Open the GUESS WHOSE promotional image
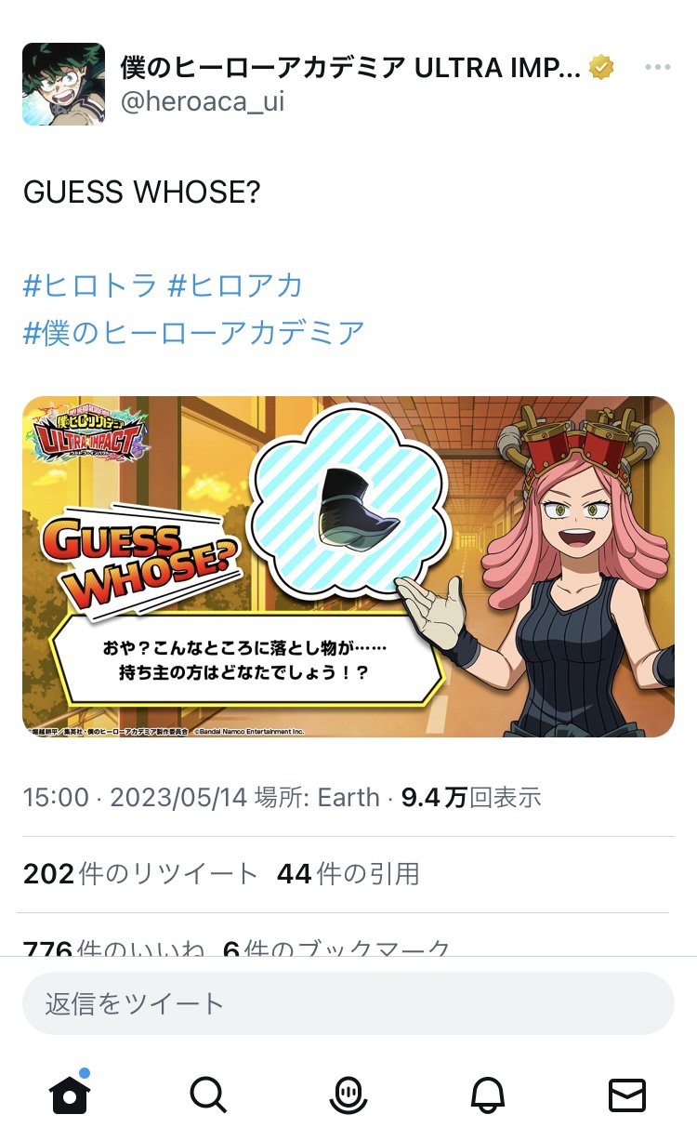The image size is (697, 1141). click(348, 567)
